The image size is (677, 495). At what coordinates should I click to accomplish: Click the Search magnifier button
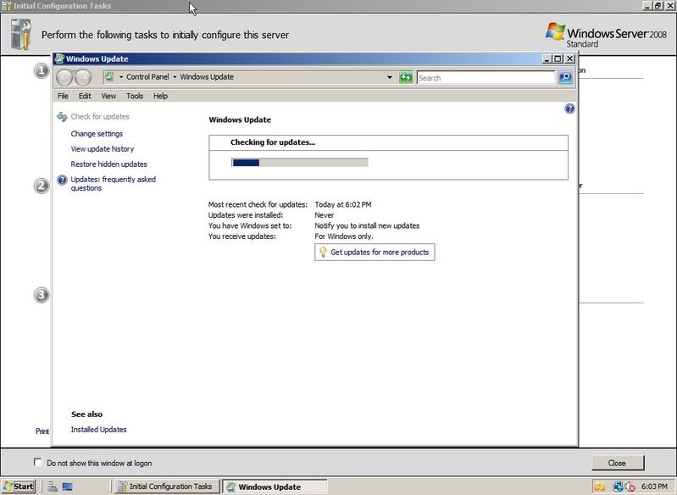point(565,78)
